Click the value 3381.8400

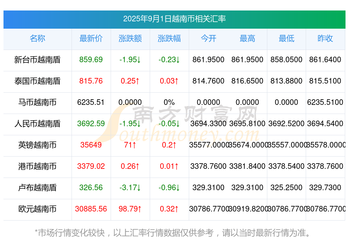click(x=247, y=166)
